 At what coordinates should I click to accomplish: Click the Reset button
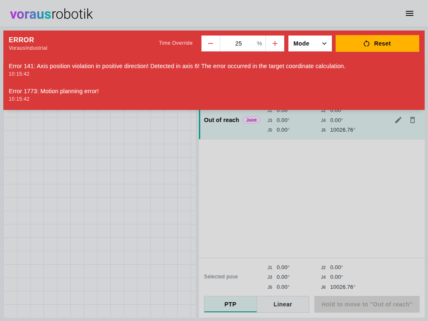pyautogui.click(x=377, y=43)
